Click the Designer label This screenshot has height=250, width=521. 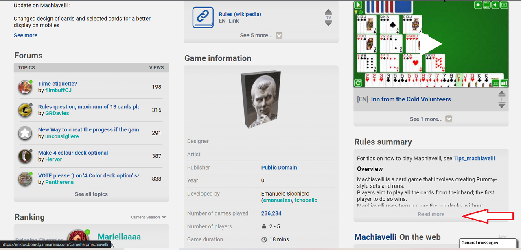pyautogui.click(x=198, y=141)
